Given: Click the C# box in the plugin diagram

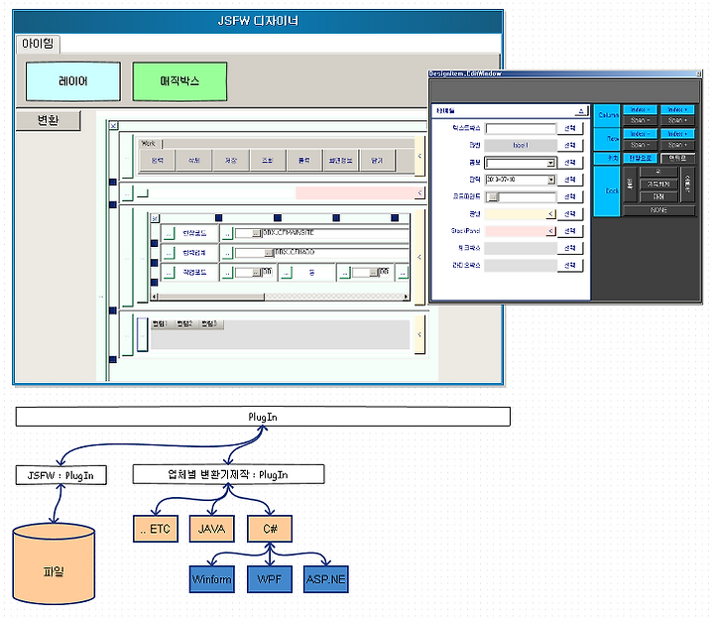Looking at the screenshot, I should 270,529.
